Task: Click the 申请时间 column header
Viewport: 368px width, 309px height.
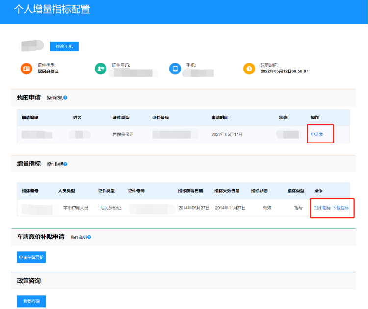Action: click(220, 118)
